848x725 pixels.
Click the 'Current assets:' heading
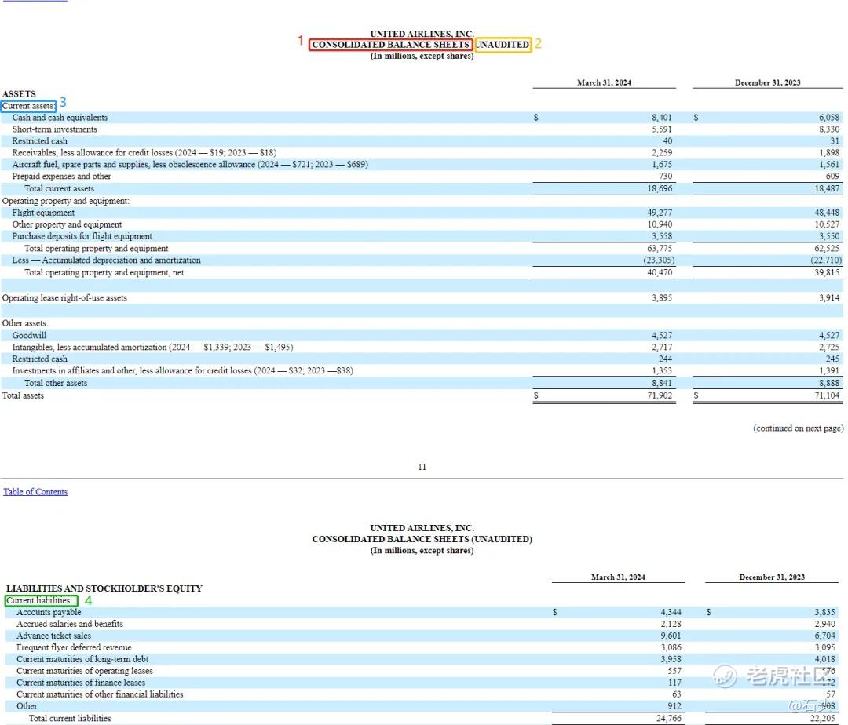pyautogui.click(x=27, y=107)
